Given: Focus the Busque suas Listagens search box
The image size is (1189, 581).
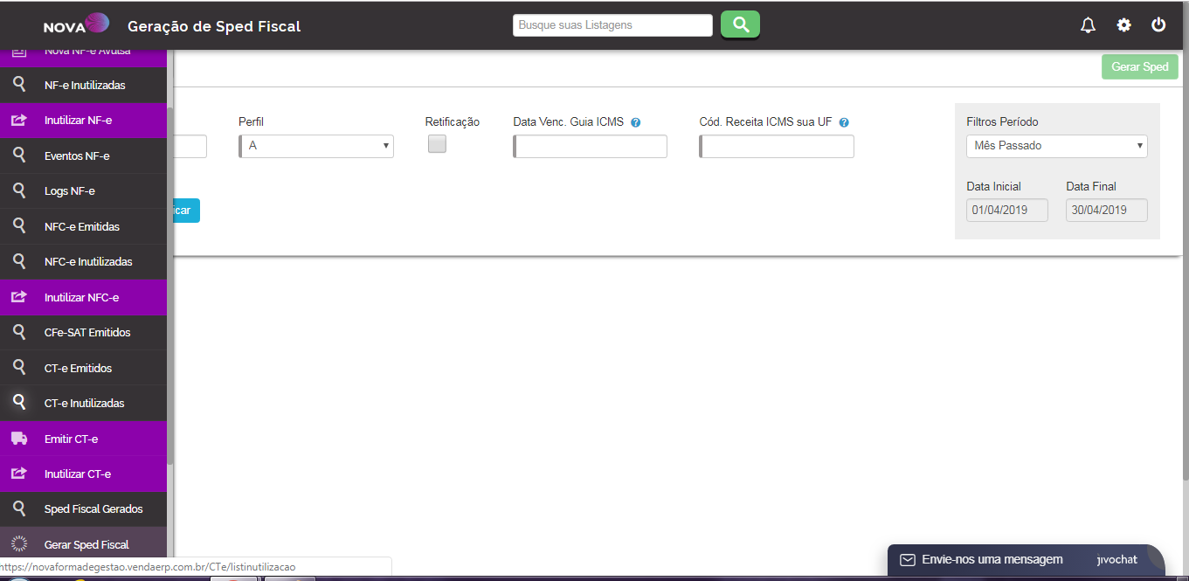Looking at the screenshot, I should pos(612,25).
